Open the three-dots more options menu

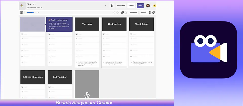coord(106,6)
